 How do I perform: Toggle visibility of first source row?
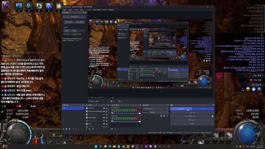pyautogui.click(x=104, y=108)
